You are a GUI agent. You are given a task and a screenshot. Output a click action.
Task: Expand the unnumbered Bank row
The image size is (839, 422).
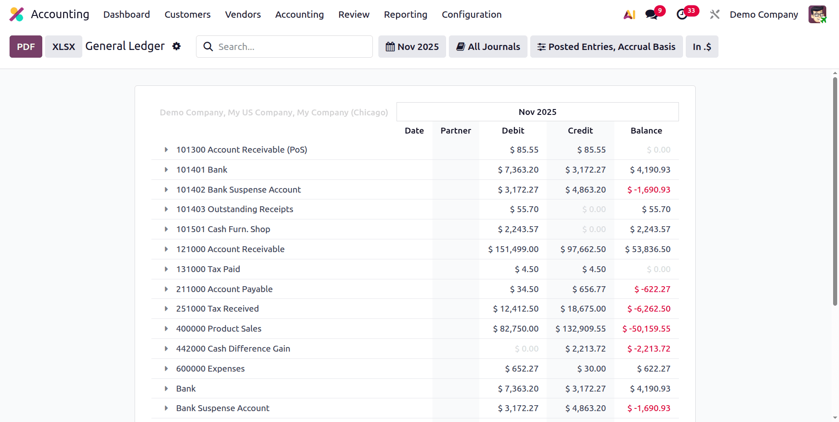click(166, 389)
